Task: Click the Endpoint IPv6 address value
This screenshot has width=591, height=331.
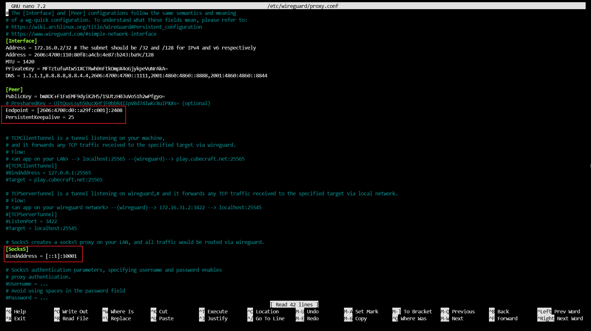Action: coord(80,110)
